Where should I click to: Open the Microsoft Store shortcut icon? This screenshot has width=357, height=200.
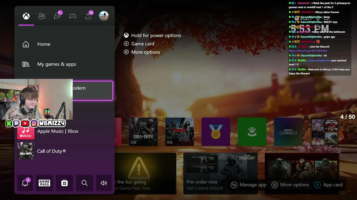(64, 183)
